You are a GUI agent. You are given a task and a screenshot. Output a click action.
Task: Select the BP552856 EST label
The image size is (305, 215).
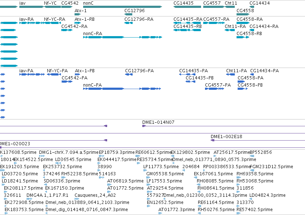(x=261, y=152)
